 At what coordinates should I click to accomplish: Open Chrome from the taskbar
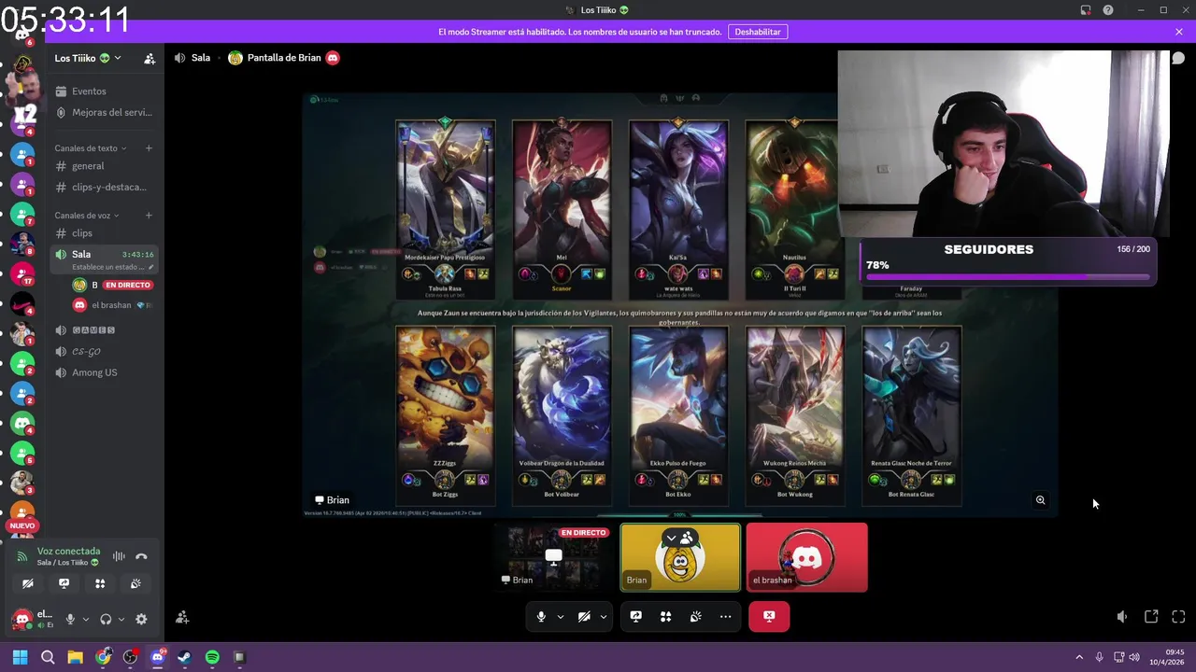coord(103,657)
